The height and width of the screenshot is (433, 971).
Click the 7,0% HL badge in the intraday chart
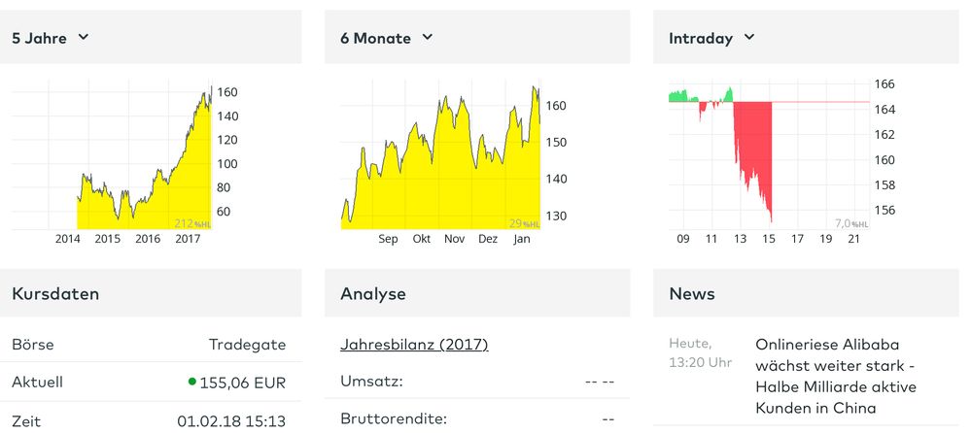[851, 224]
